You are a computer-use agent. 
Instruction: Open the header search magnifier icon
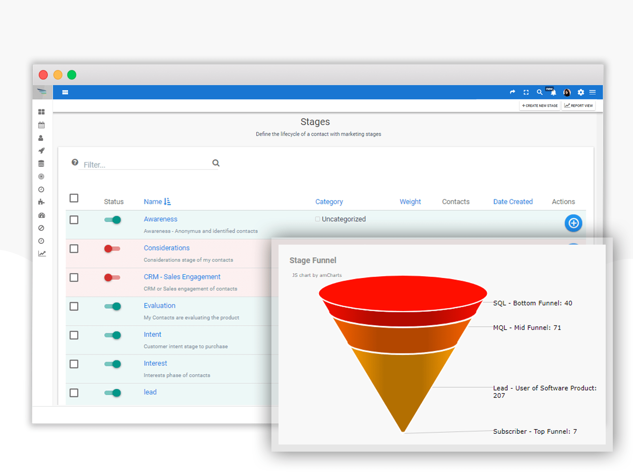(x=539, y=92)
